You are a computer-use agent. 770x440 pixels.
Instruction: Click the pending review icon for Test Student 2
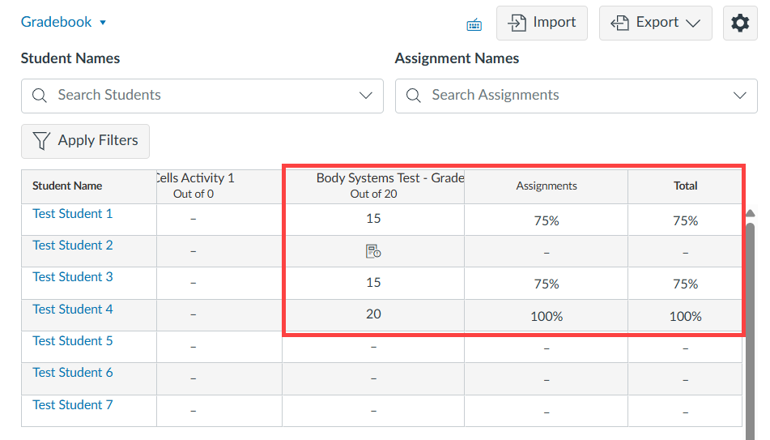click(x=373, y=251)
